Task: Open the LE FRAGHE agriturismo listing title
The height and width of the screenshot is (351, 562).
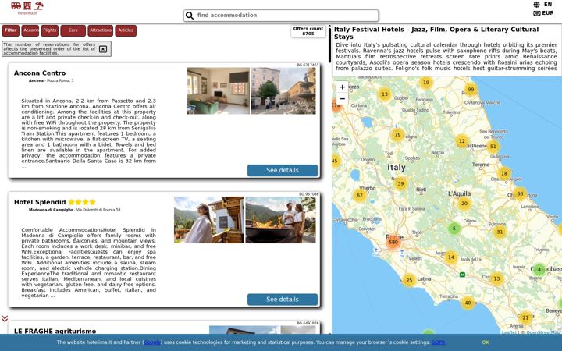Action: click(55, 331)
